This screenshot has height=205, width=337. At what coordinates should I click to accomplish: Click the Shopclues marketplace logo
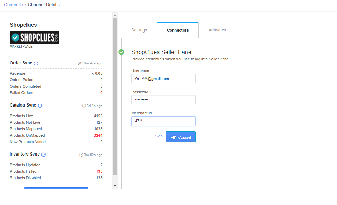[34, 37]
